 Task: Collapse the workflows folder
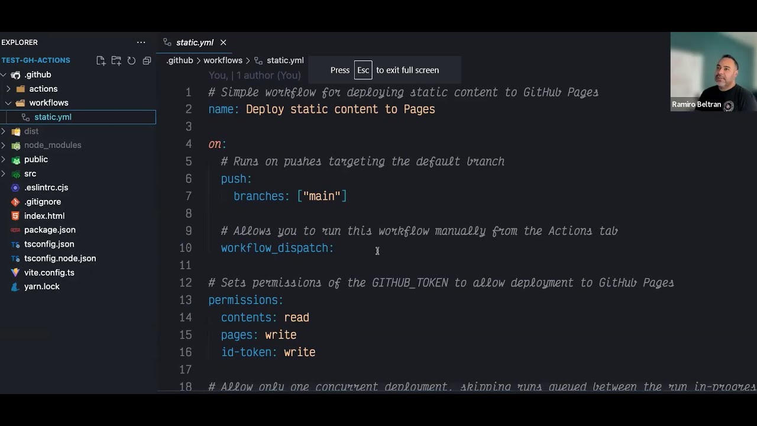[8, 103]
